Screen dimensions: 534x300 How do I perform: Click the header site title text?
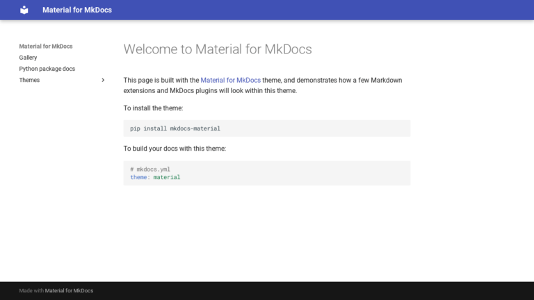[x=76, y=10]
